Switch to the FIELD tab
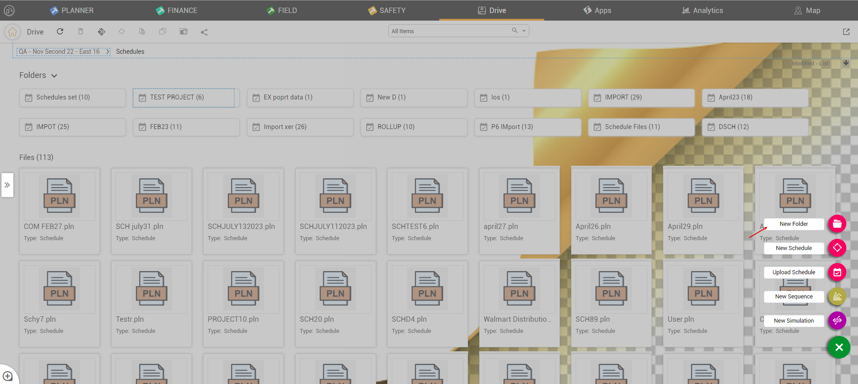Screen dimensions: 858x384 click(282, 10)
